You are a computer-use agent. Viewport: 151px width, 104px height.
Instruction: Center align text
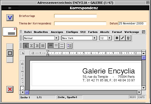(31, 45)
